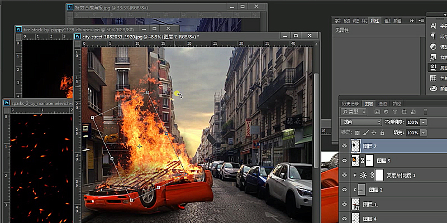Toggle the layer filter on/off switch
The height and width of the screenshot is (223, 447).
pyautogui.click(x=425, y=111)
